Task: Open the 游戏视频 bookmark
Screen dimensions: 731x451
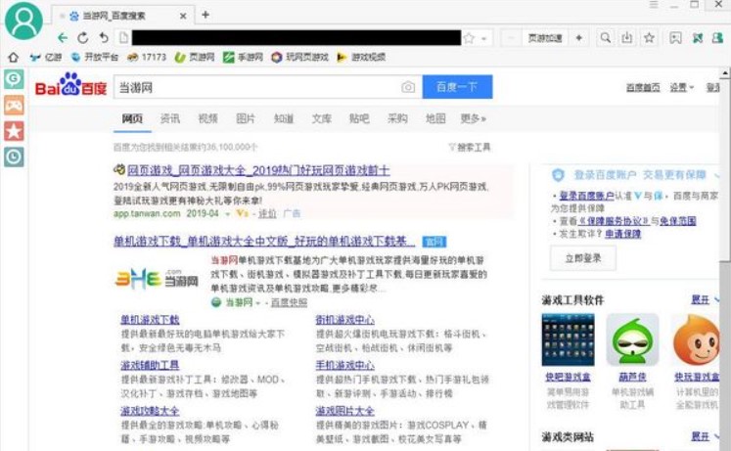Action: coord(361,57)
